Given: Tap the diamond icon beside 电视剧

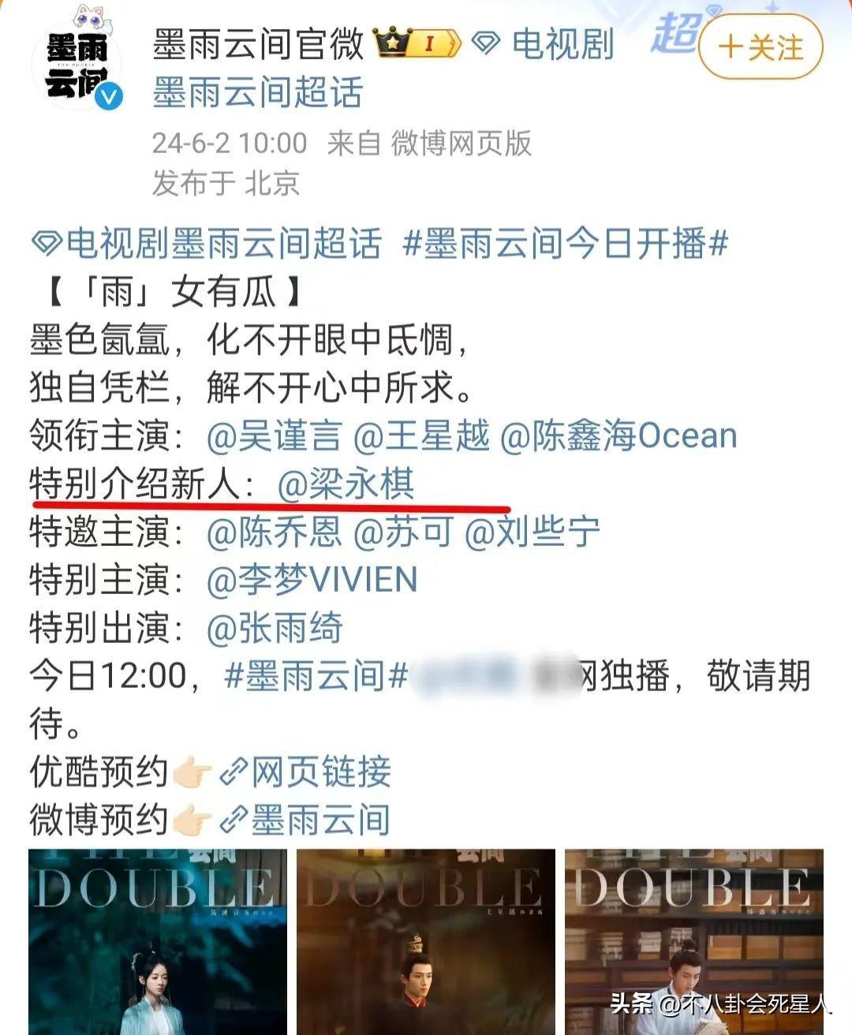Looking at the screenshot, I should pyautogui.click(x=486, y=43).
